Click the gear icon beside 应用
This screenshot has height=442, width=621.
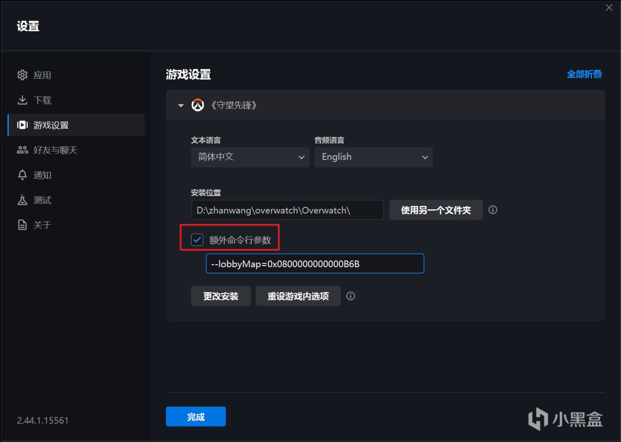click(22, 75)
